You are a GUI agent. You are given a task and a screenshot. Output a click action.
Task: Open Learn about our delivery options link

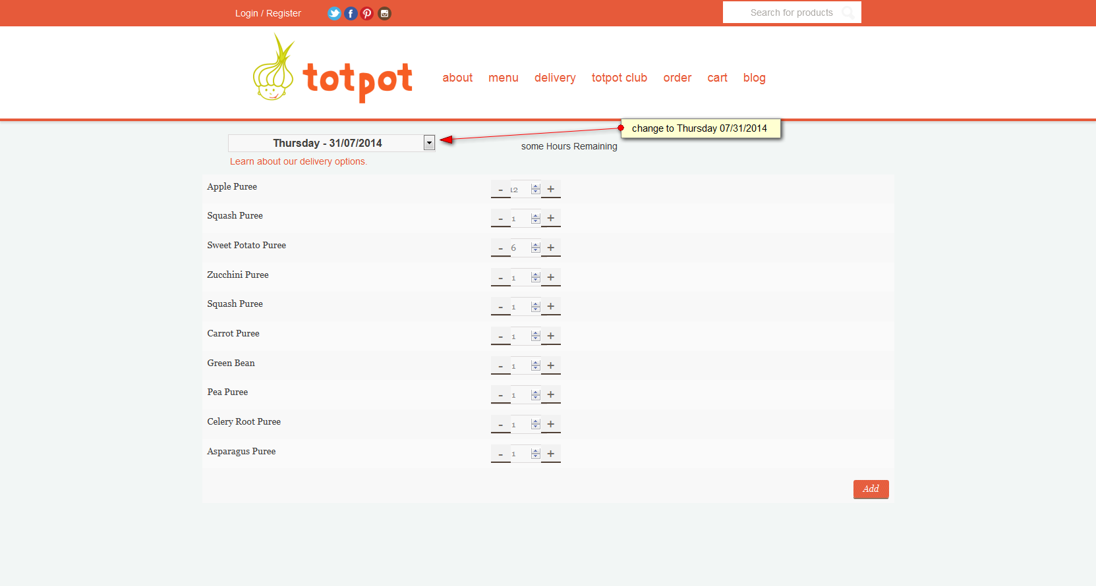tap(299, 161)
